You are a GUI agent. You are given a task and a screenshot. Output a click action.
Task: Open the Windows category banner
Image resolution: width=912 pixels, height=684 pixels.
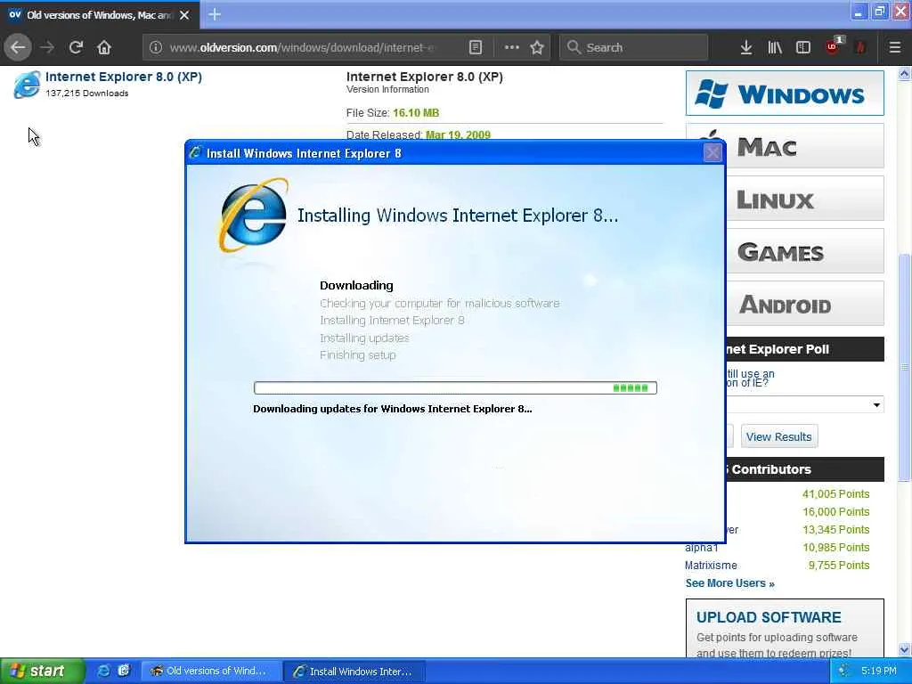(785, 93)
